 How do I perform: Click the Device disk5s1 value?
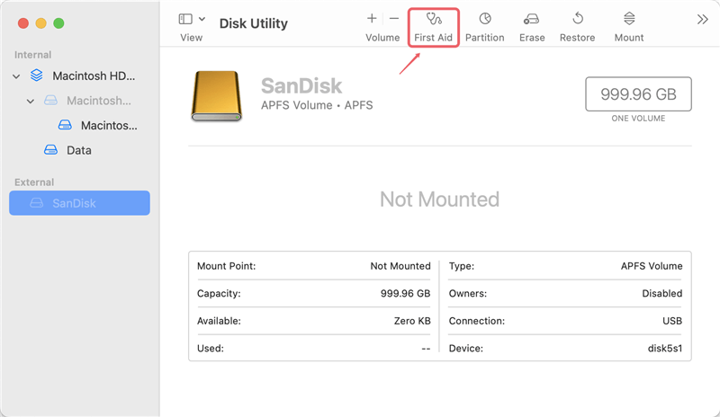pos(665,349)
